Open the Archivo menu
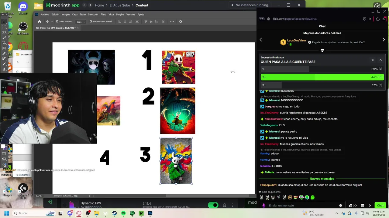This screenshot has height=218, width=389. point(45,15)
